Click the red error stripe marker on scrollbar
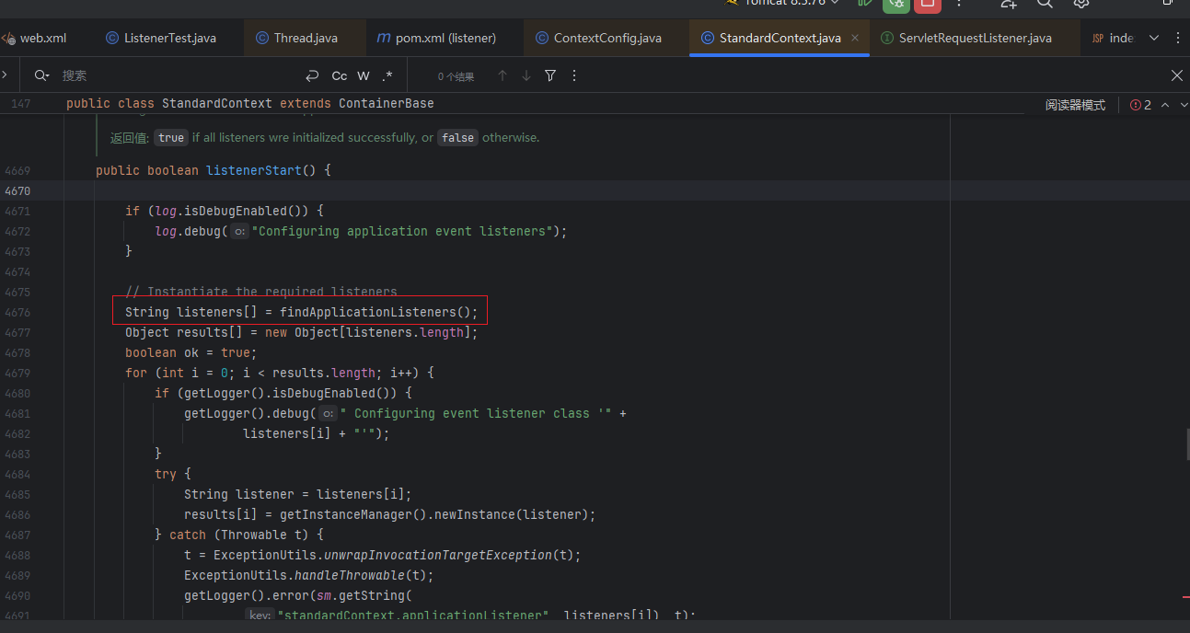This screenshot has width=1190, height=633. click(1185, 596)
